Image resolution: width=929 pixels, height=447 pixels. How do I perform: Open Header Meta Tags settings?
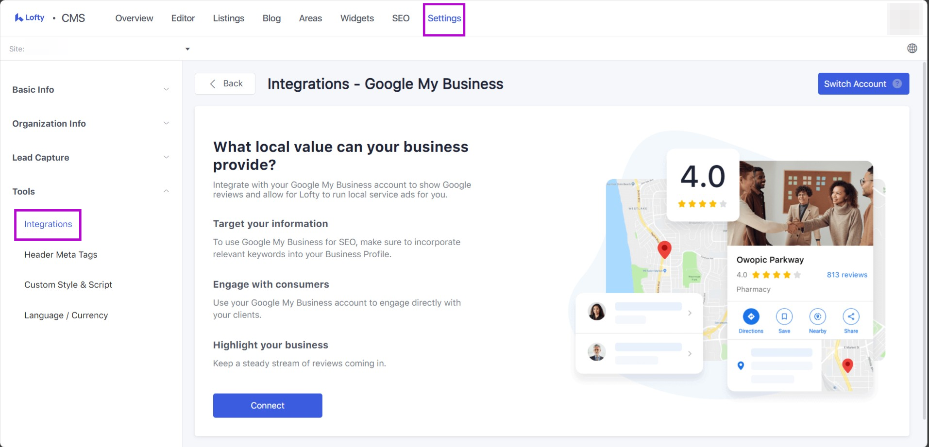click(x=61, y=255)
